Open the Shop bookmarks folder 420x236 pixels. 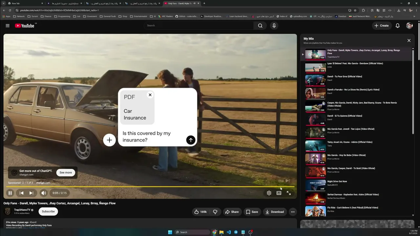(x=123, y=16)
